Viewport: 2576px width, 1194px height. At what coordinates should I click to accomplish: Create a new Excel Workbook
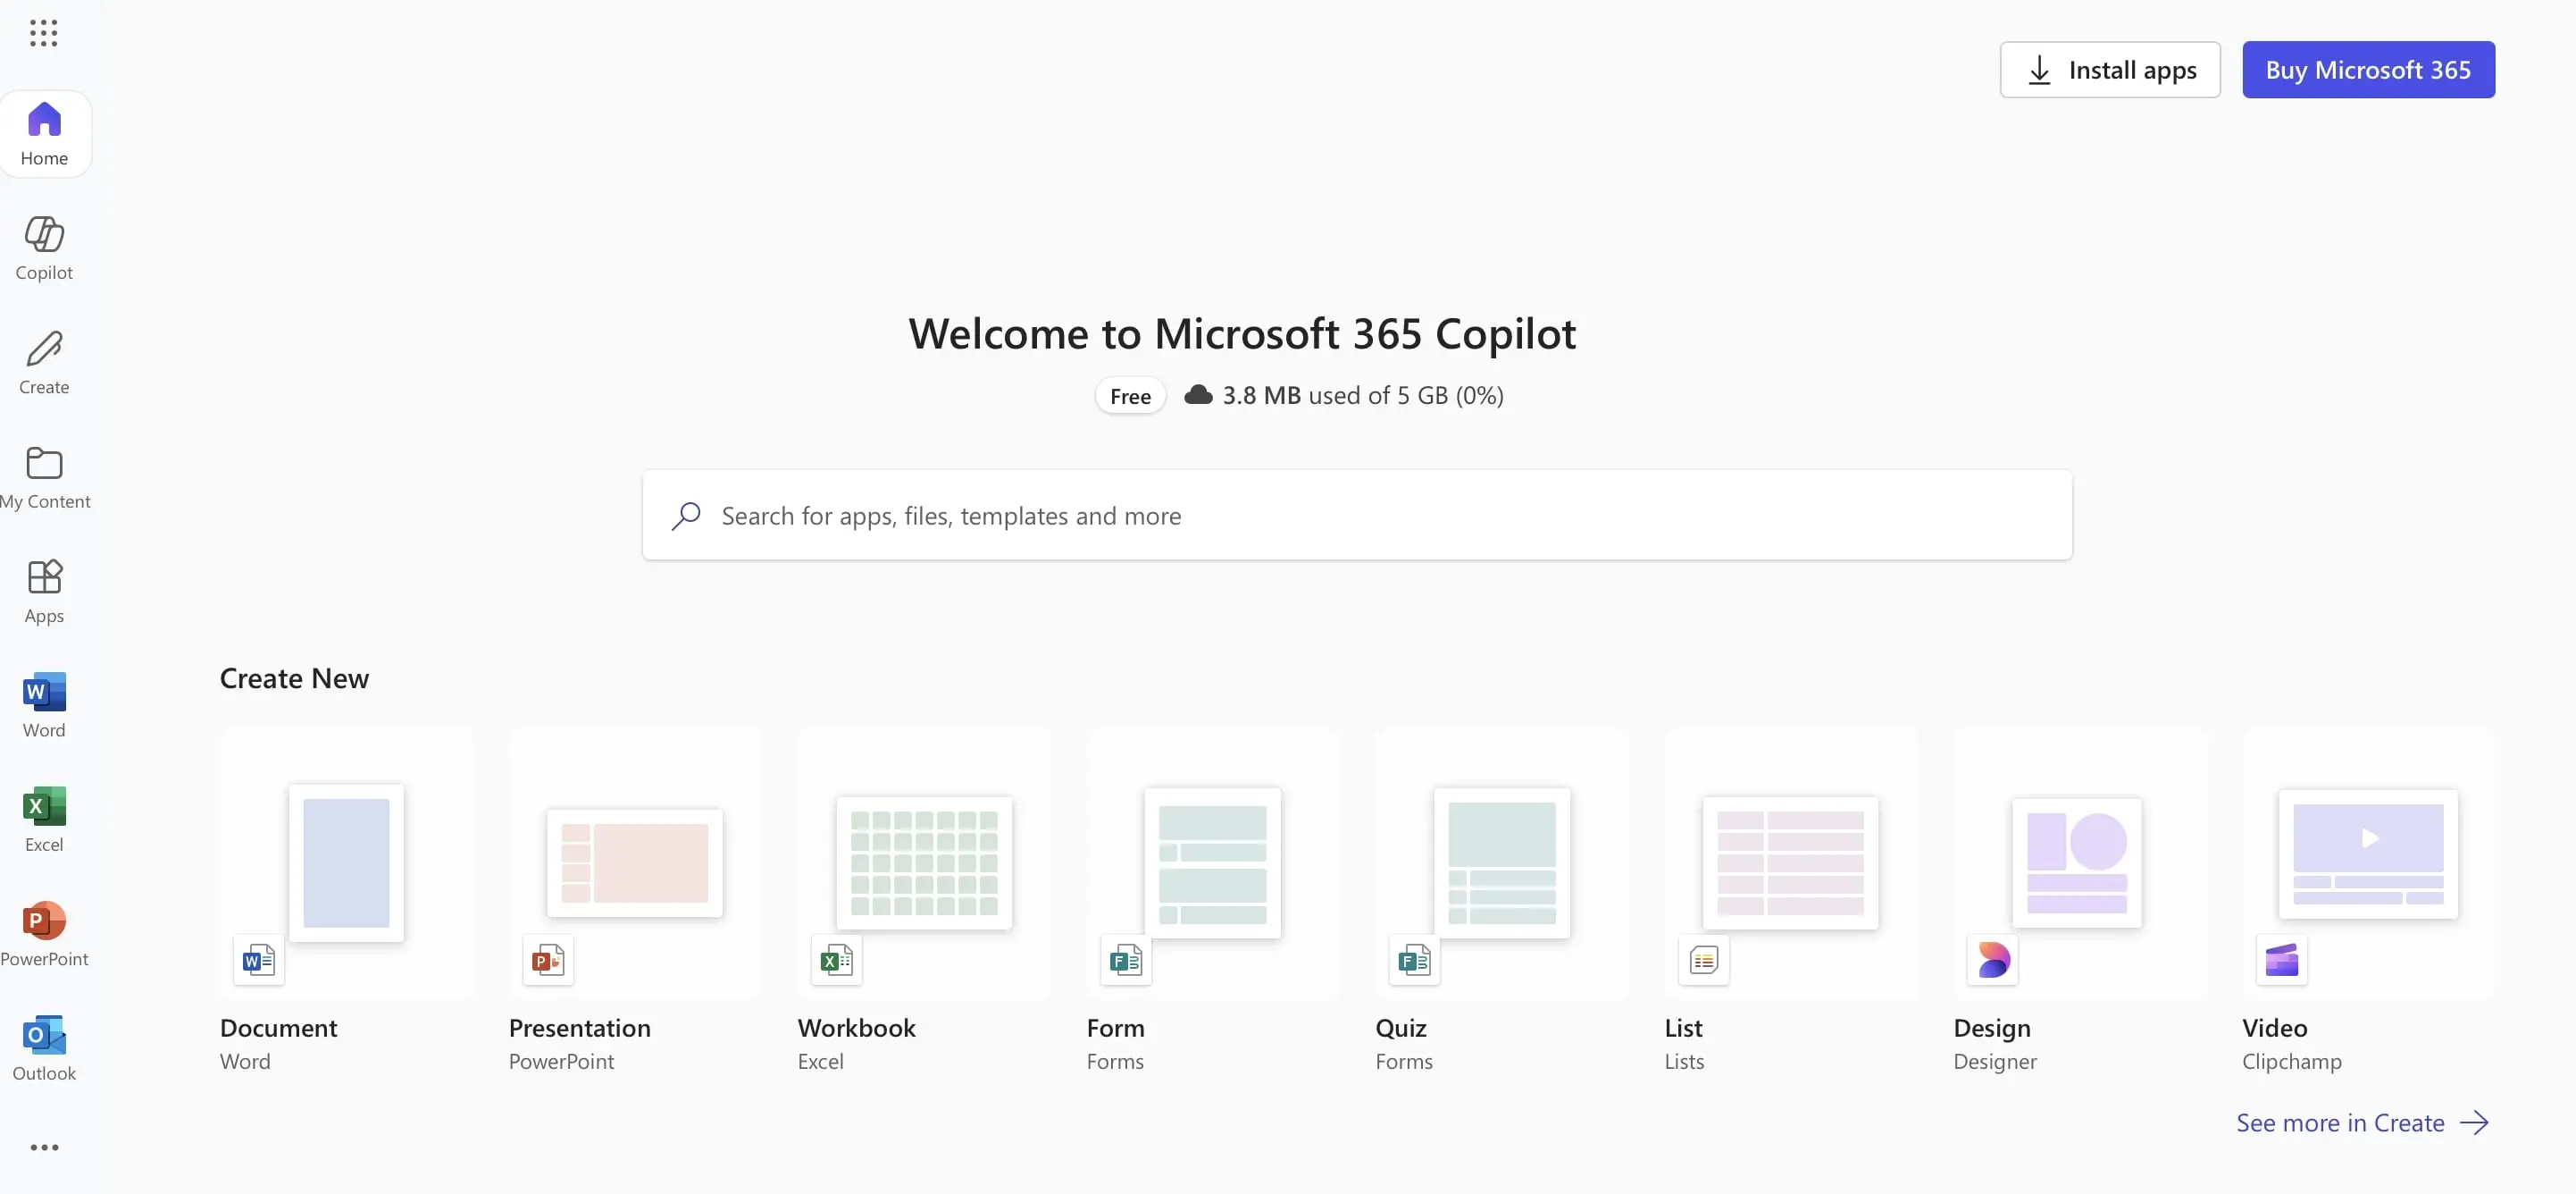923,862
